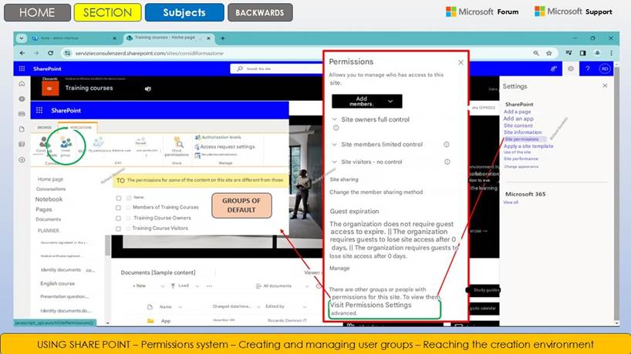Switch to the first browser tab
The width and height of the screenshot is (631, 354).
pos(75,38)
